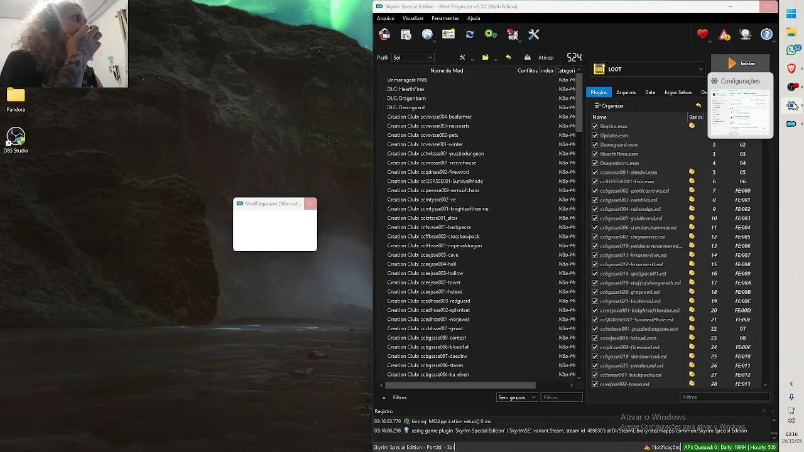Click create backup icon beside Ativos
The width and height of the screenshot is (804, 452).
point(528,57)
